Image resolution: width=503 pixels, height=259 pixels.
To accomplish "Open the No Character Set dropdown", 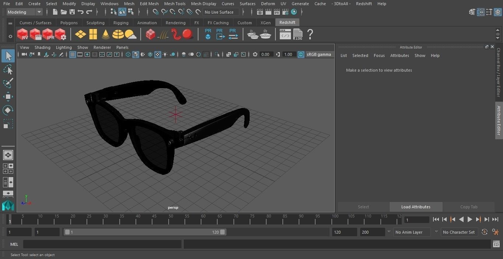I will (x=458, y=232).
